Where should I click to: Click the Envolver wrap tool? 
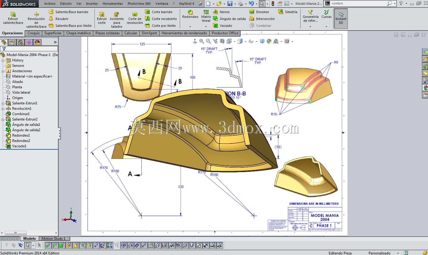click(259, 12)
